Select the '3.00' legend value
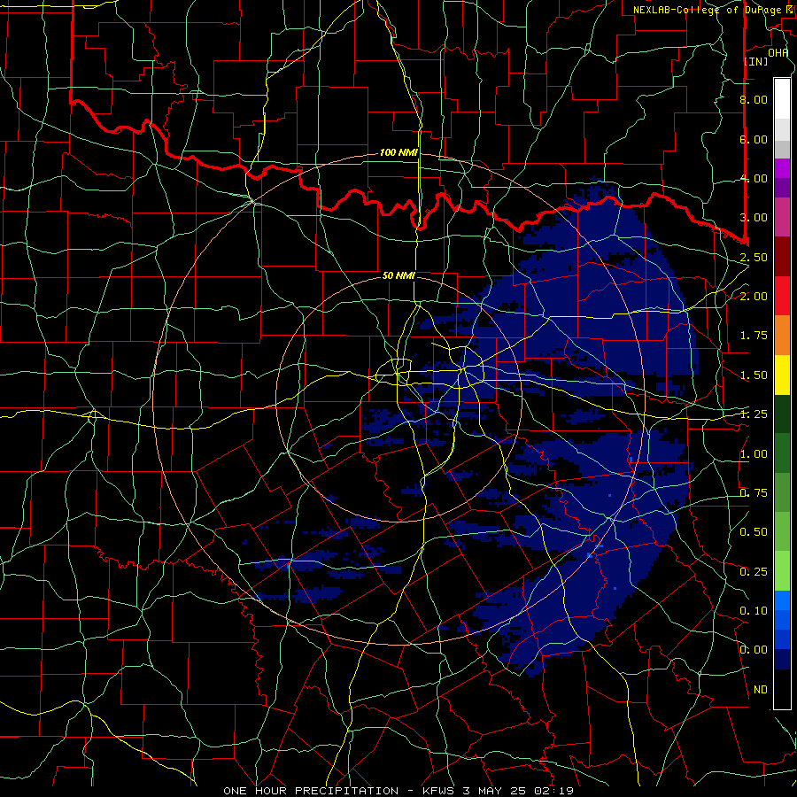The width and height of the screenshot is (797, 797). tap(754, 218)
